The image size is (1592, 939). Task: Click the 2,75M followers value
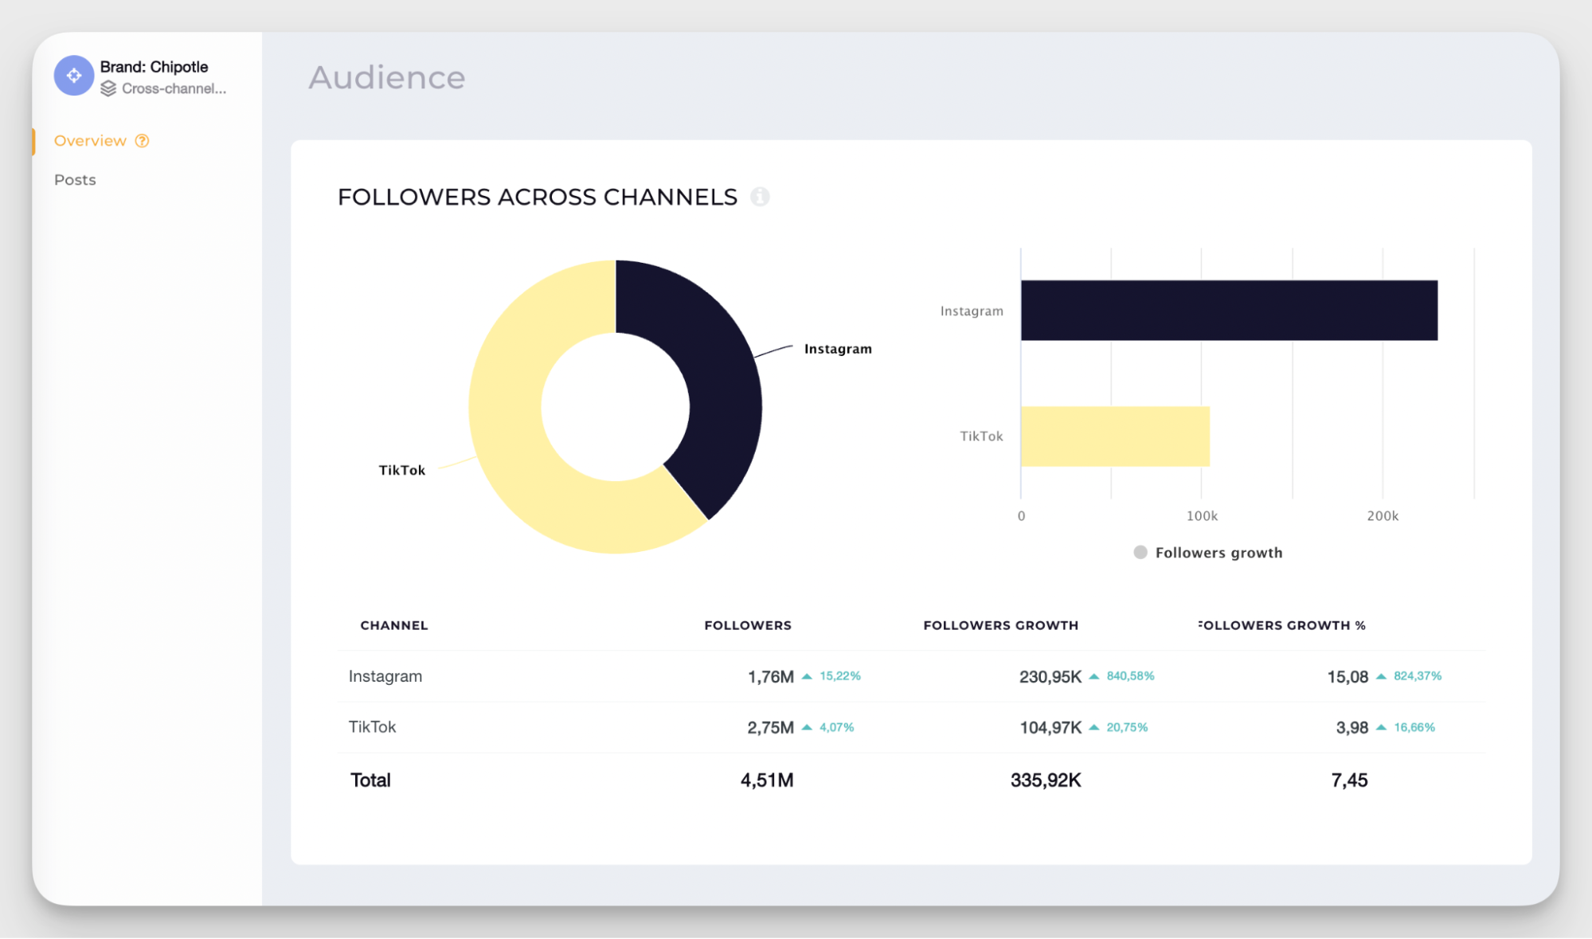[x=770, y=728]
